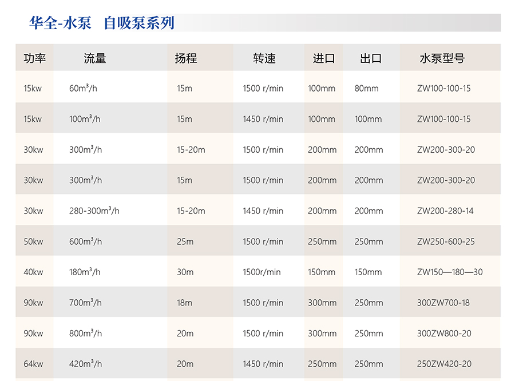The height and width of the screenshot is (381, 515).
Task: Click the 18m head cell
Action: [x=185, y=303]
